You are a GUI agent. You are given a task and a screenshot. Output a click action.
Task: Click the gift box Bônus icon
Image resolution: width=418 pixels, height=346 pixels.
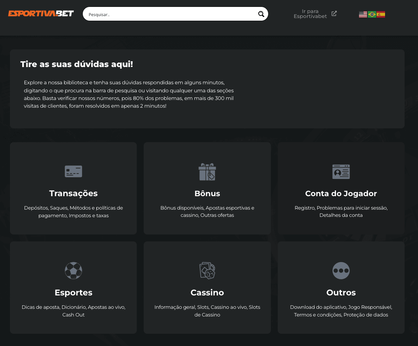pyautogui.click(x=207, y=172)
